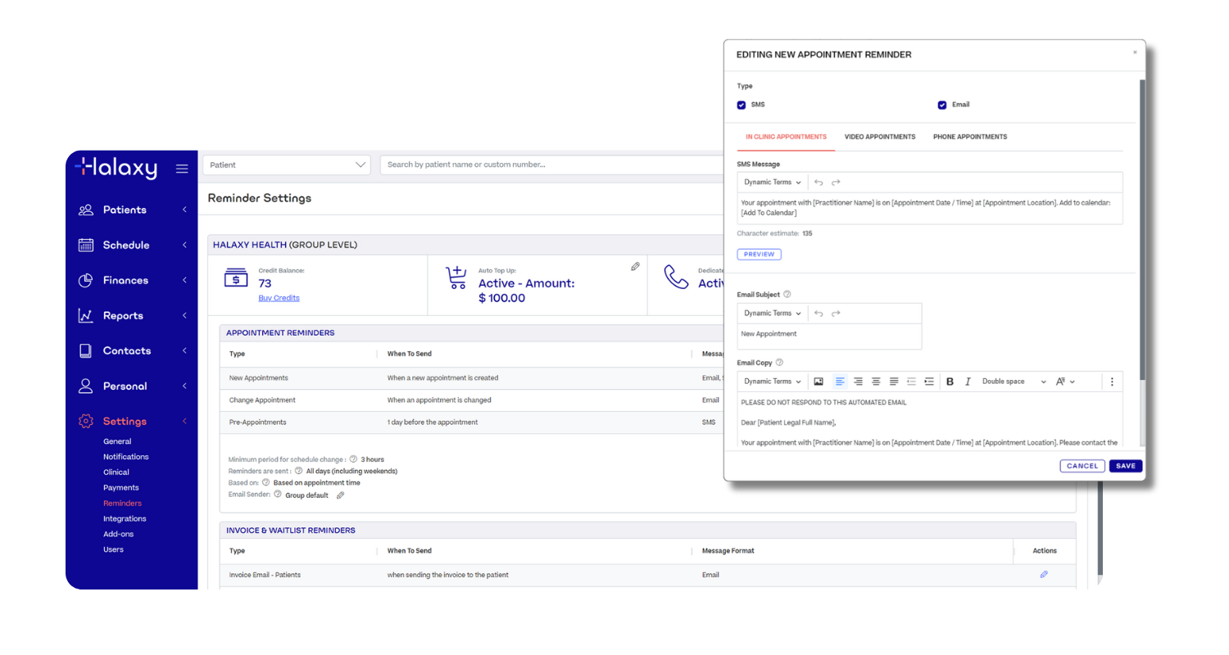Viewport: 1229px width, 655px height.
Task: Click the Save button in reminder dialog
Action: point(1126,466)
